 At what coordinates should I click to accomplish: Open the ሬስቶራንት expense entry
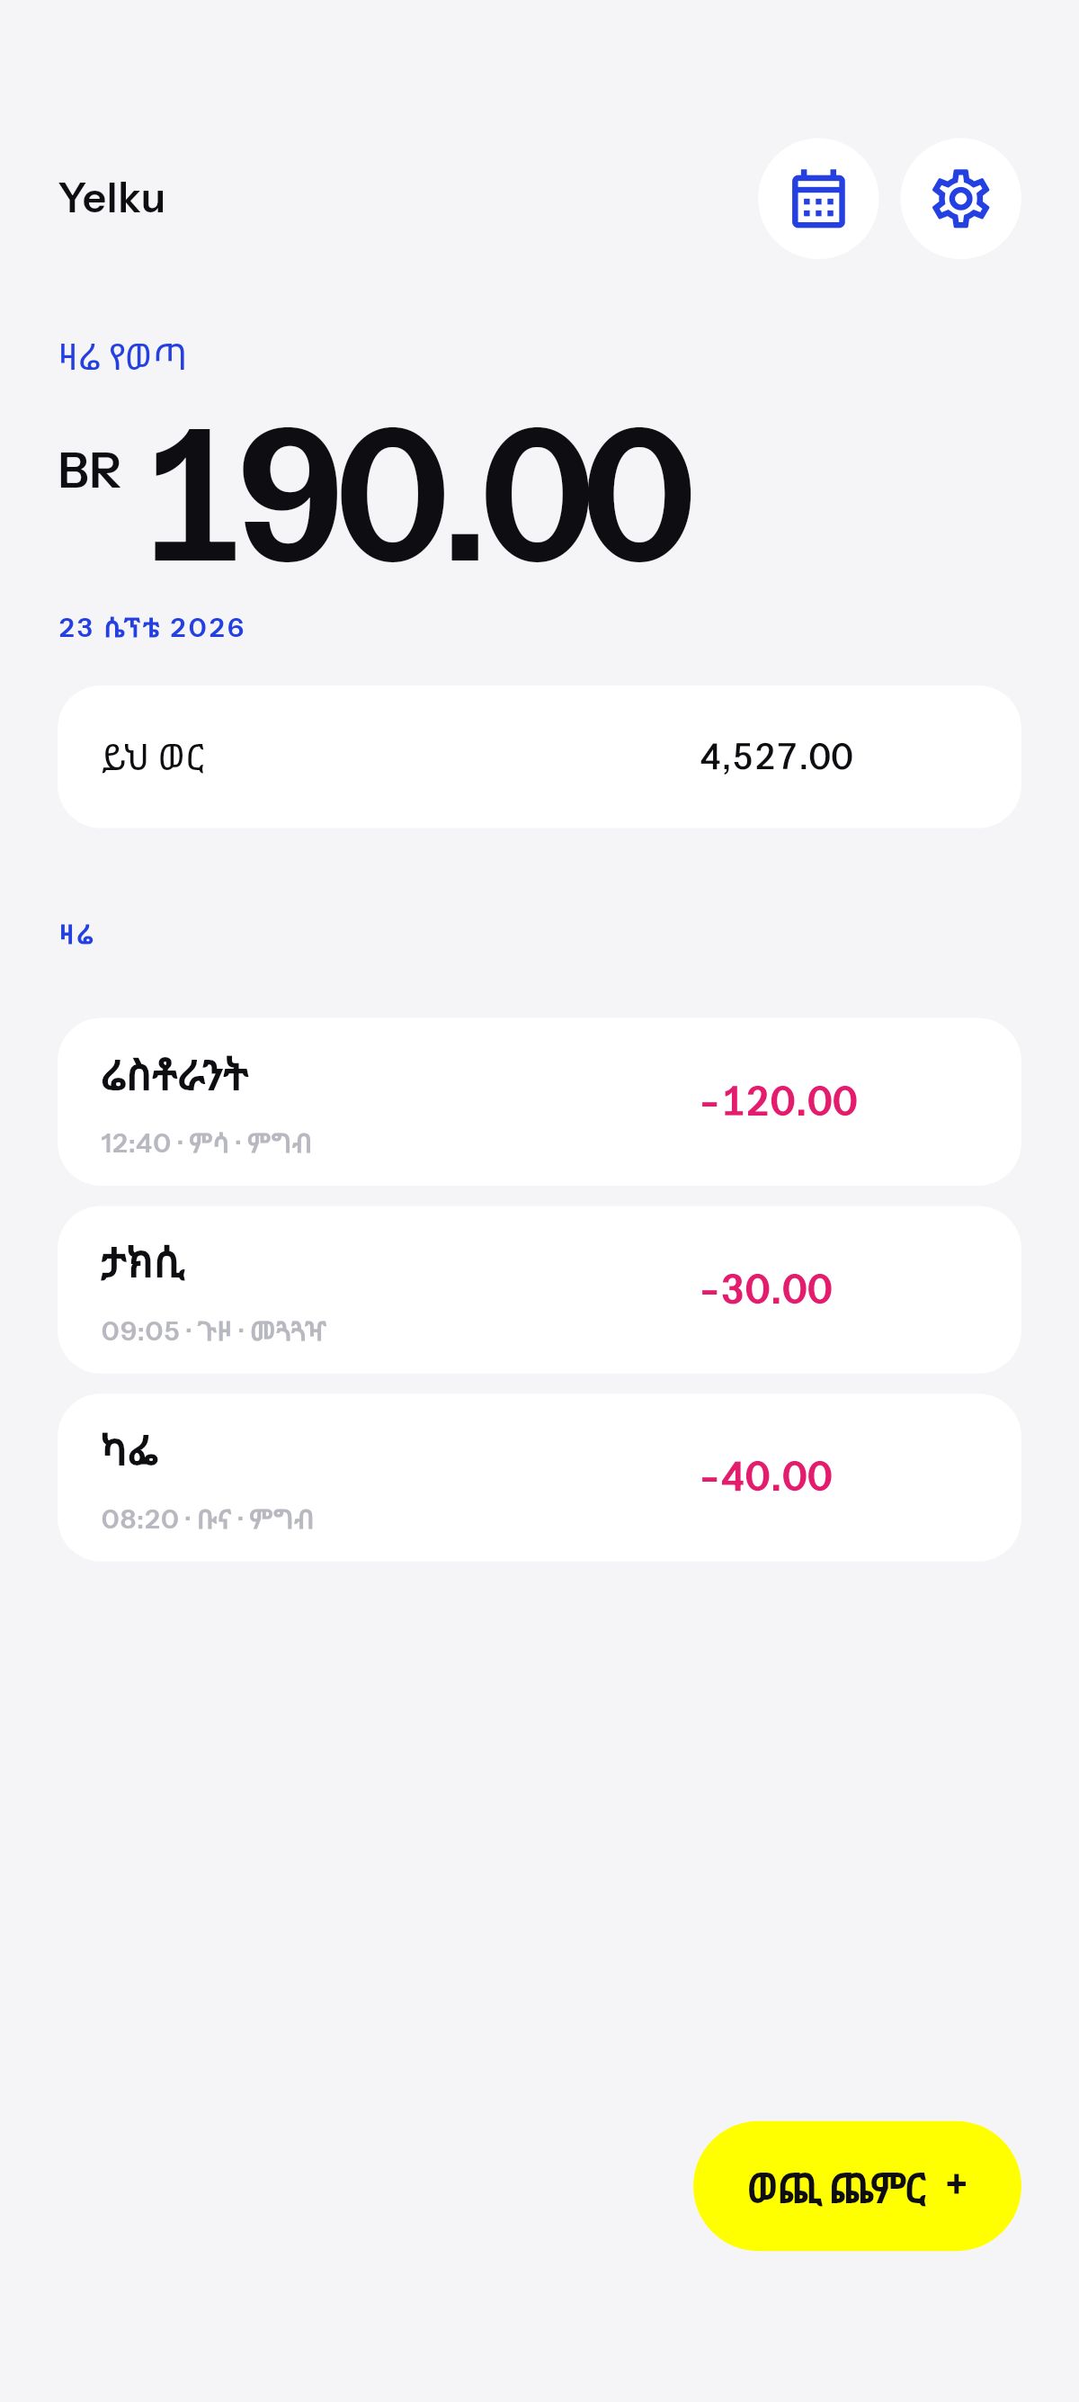pyautogui.click(x=539, y=1102)
